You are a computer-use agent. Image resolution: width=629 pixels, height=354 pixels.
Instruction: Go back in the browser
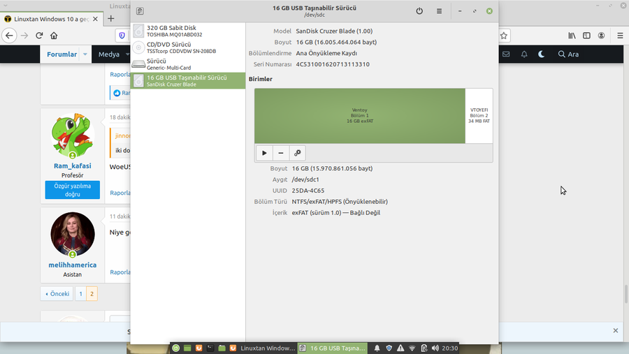(x=9, y=36)
